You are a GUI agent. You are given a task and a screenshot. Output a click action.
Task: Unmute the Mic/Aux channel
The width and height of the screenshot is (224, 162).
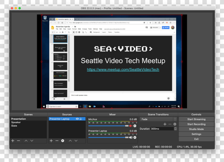click(131, 126)
